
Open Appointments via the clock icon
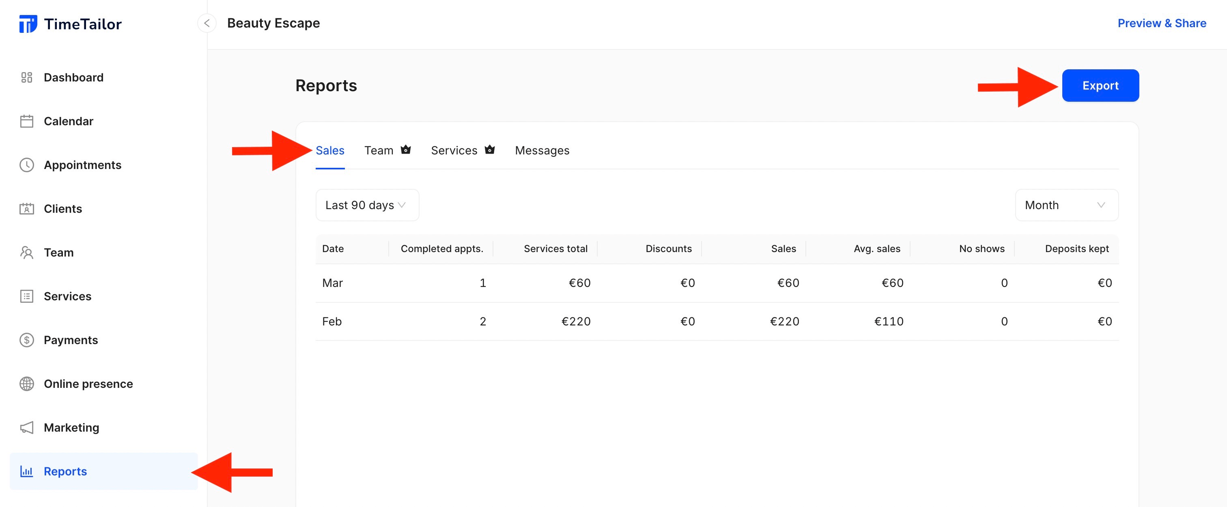(x=27, y=165)
